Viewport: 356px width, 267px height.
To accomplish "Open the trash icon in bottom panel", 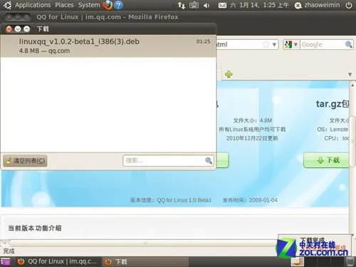I will coord(350,261).
